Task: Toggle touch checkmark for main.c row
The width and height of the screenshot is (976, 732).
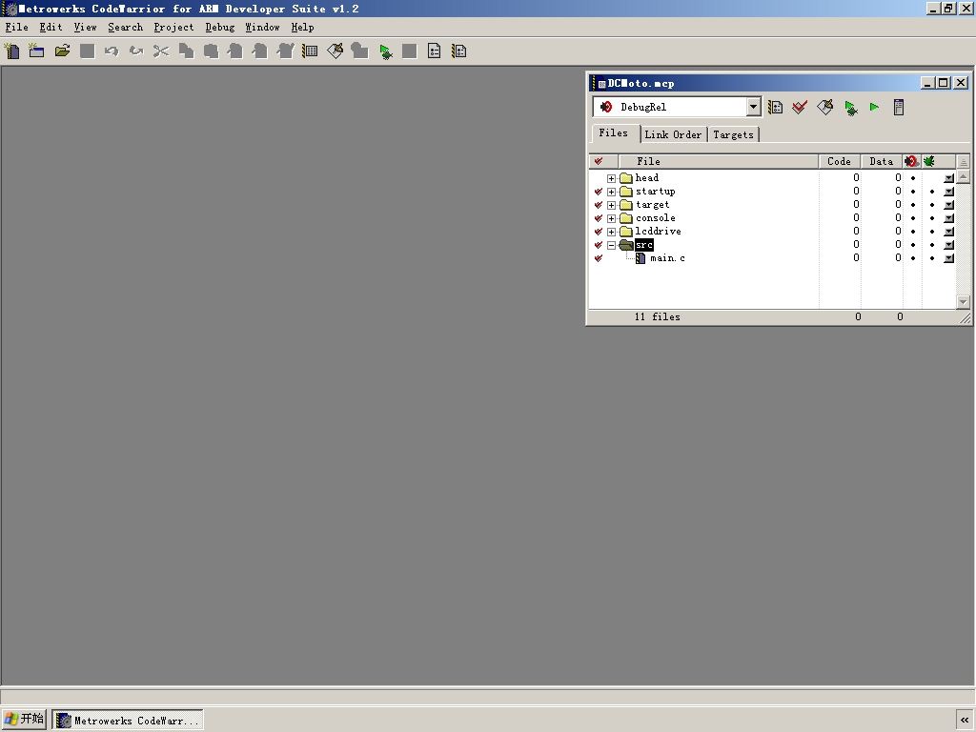Action: click(x=599, y=258)
